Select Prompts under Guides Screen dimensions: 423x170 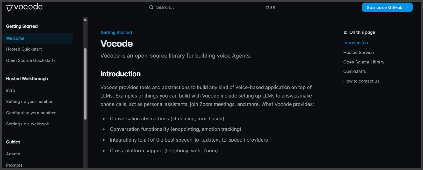(14, 165)
